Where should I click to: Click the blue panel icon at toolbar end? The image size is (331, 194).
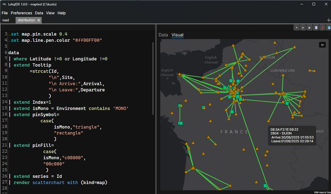click(329, 28)
